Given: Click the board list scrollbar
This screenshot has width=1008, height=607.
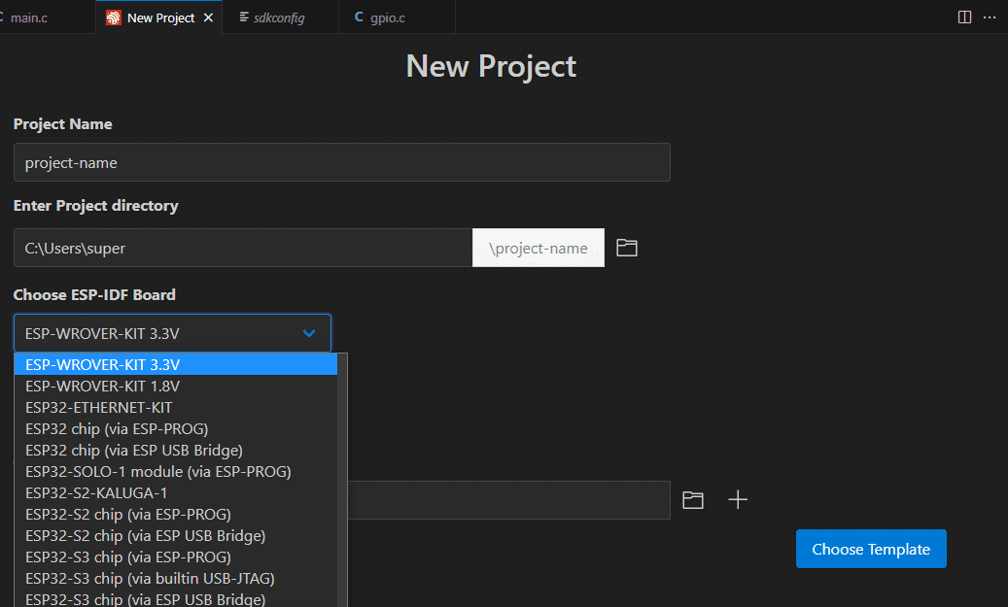Looking at the screenshot, I should coord(342,480).
